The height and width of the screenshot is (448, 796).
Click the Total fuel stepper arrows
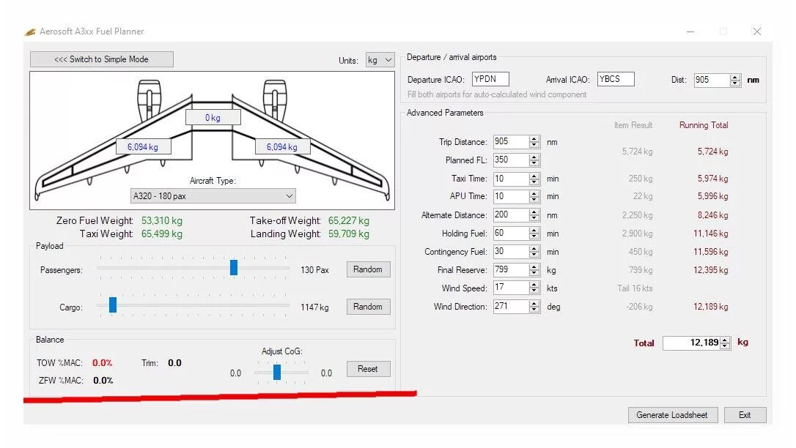(x=726, y=343)
